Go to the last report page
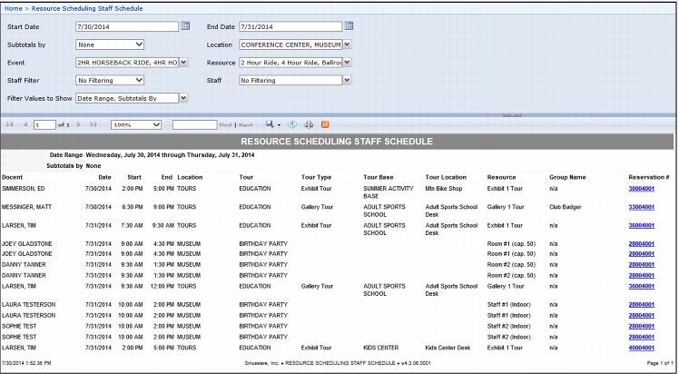The width and height of the screenshot is (679, 374). pos(93,123)
